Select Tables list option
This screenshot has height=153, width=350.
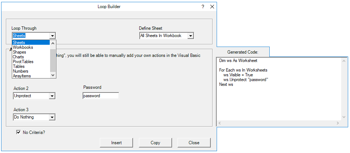tap(19, 66)
